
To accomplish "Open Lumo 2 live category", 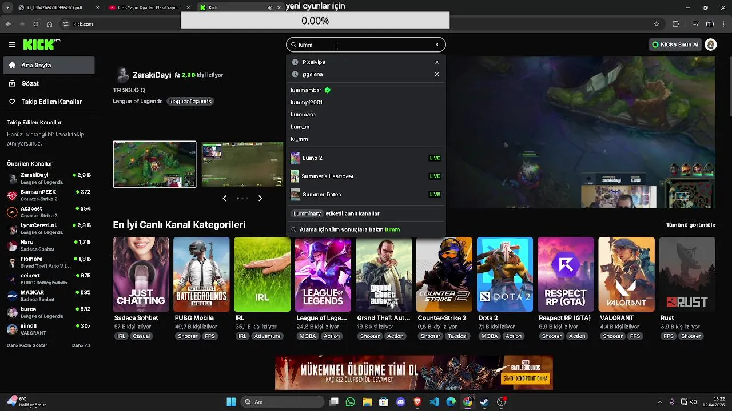I will [366, 158].
